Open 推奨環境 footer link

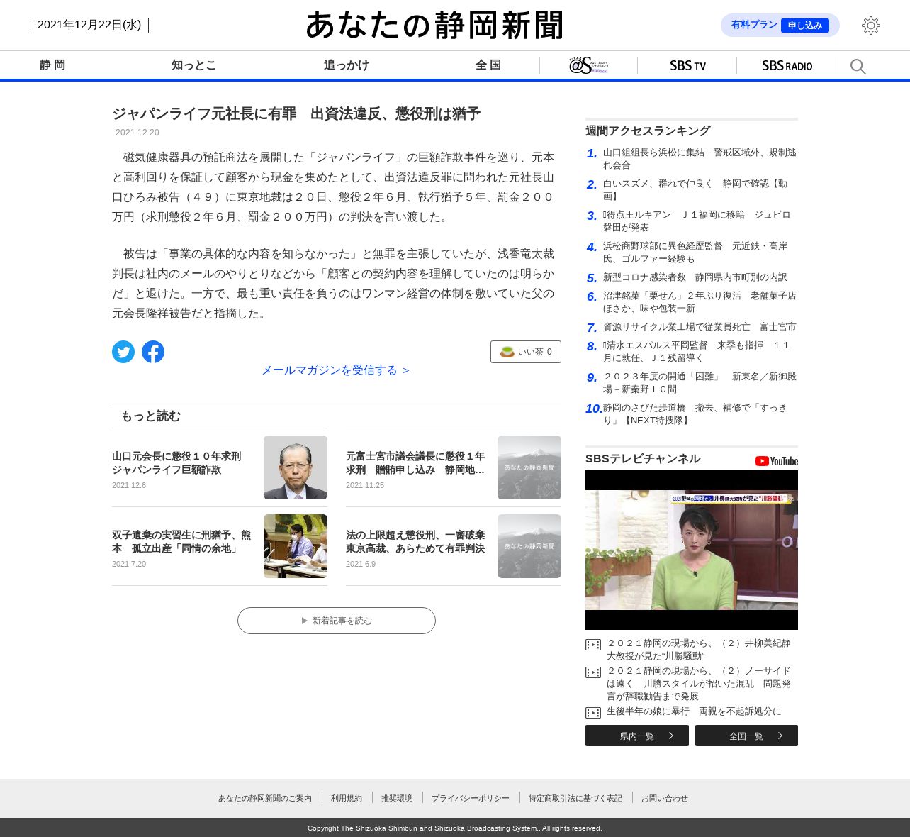coord(397,799)
